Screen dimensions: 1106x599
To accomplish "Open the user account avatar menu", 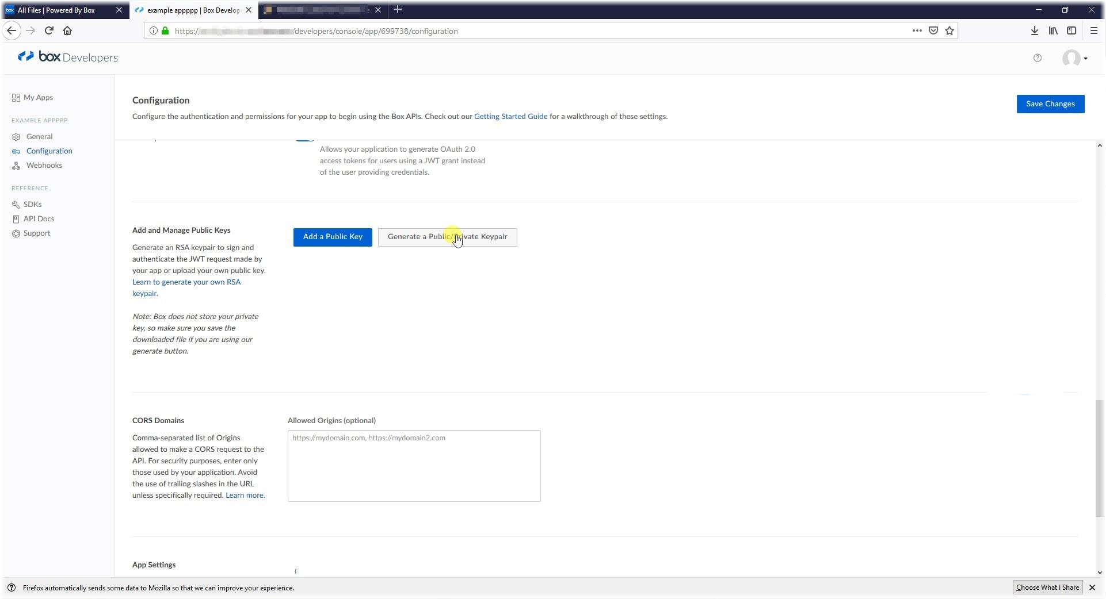I will (x=1074, y=58).
